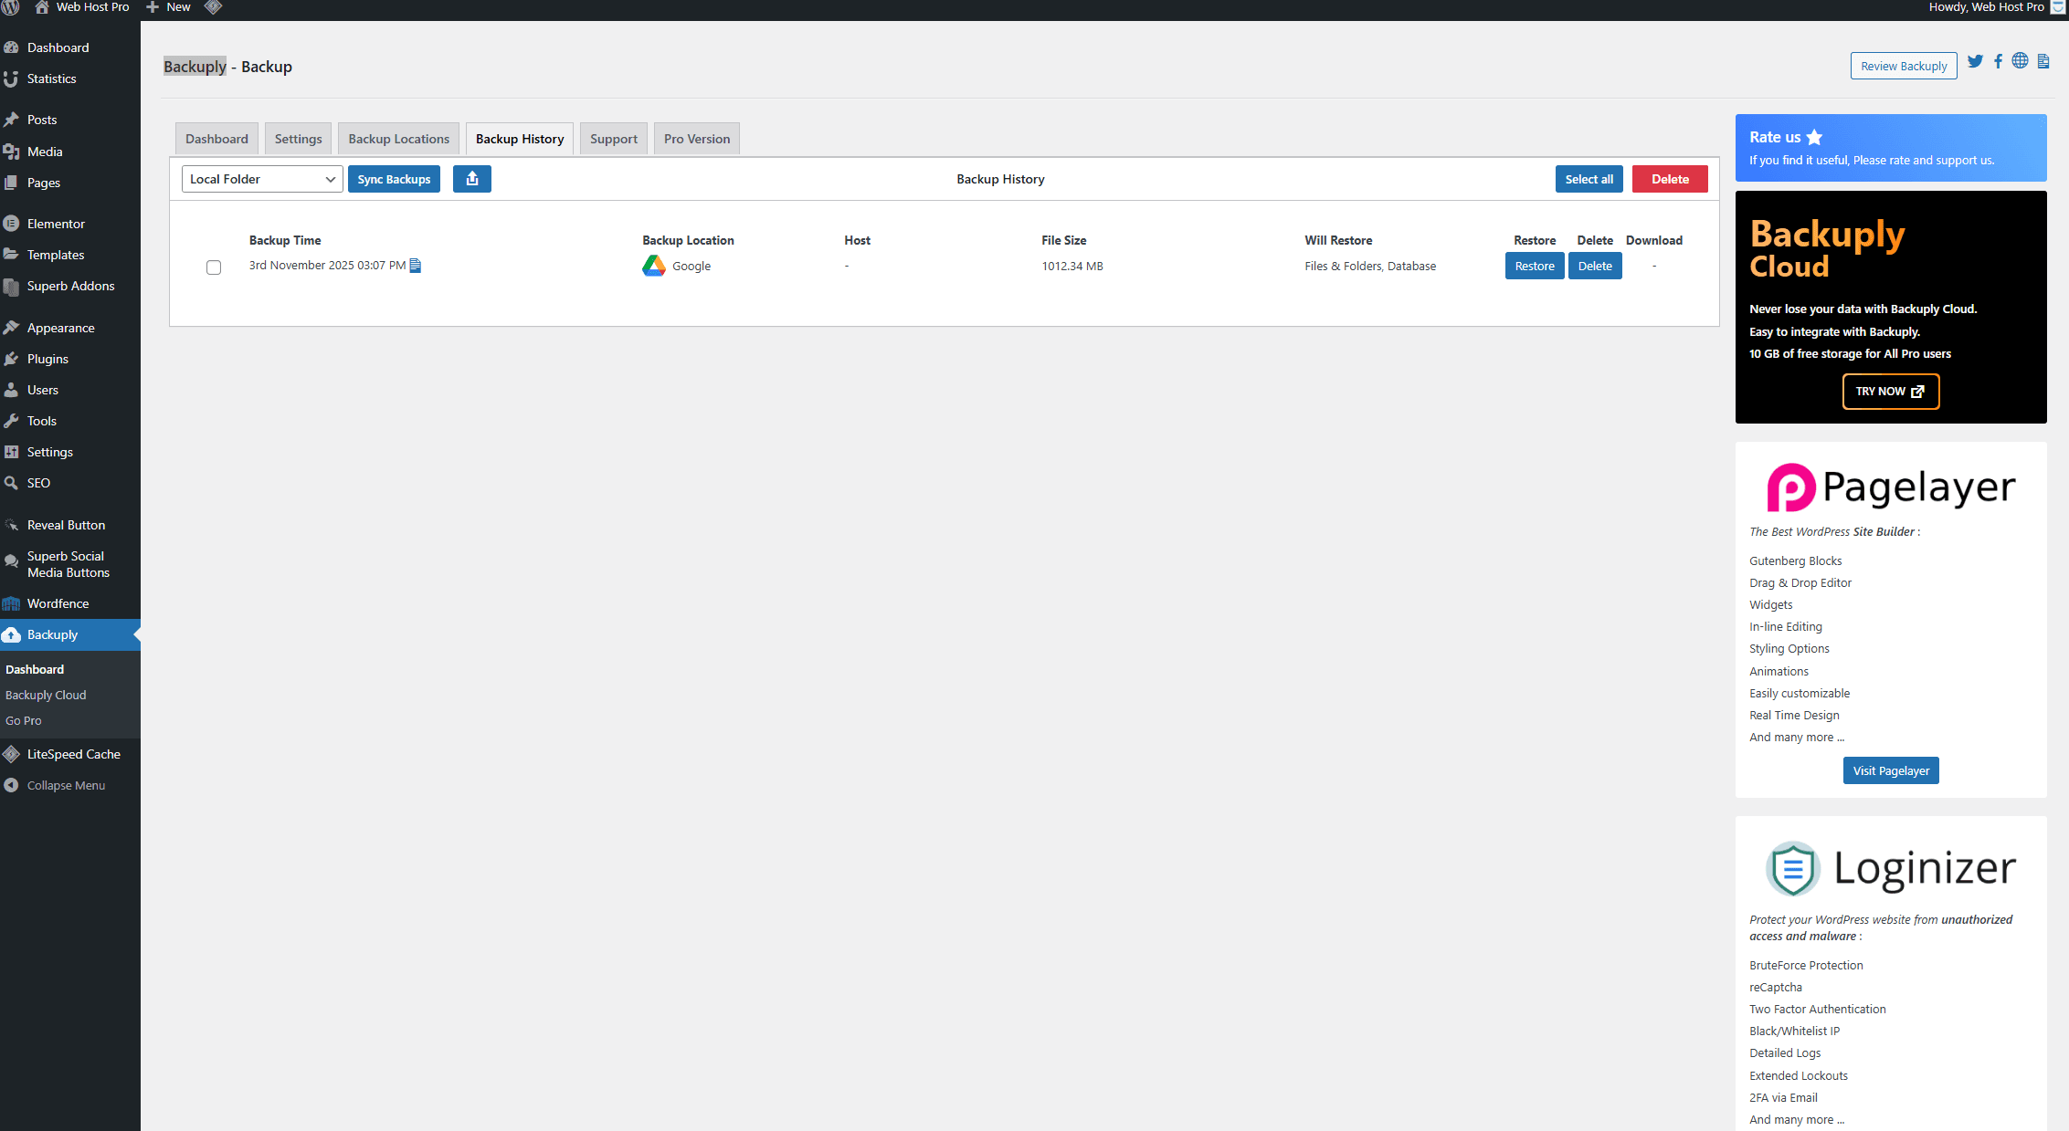Click the Facebook icon in header
The height and width of the screenshot is (1131, 2069).
coord(1998,62)
